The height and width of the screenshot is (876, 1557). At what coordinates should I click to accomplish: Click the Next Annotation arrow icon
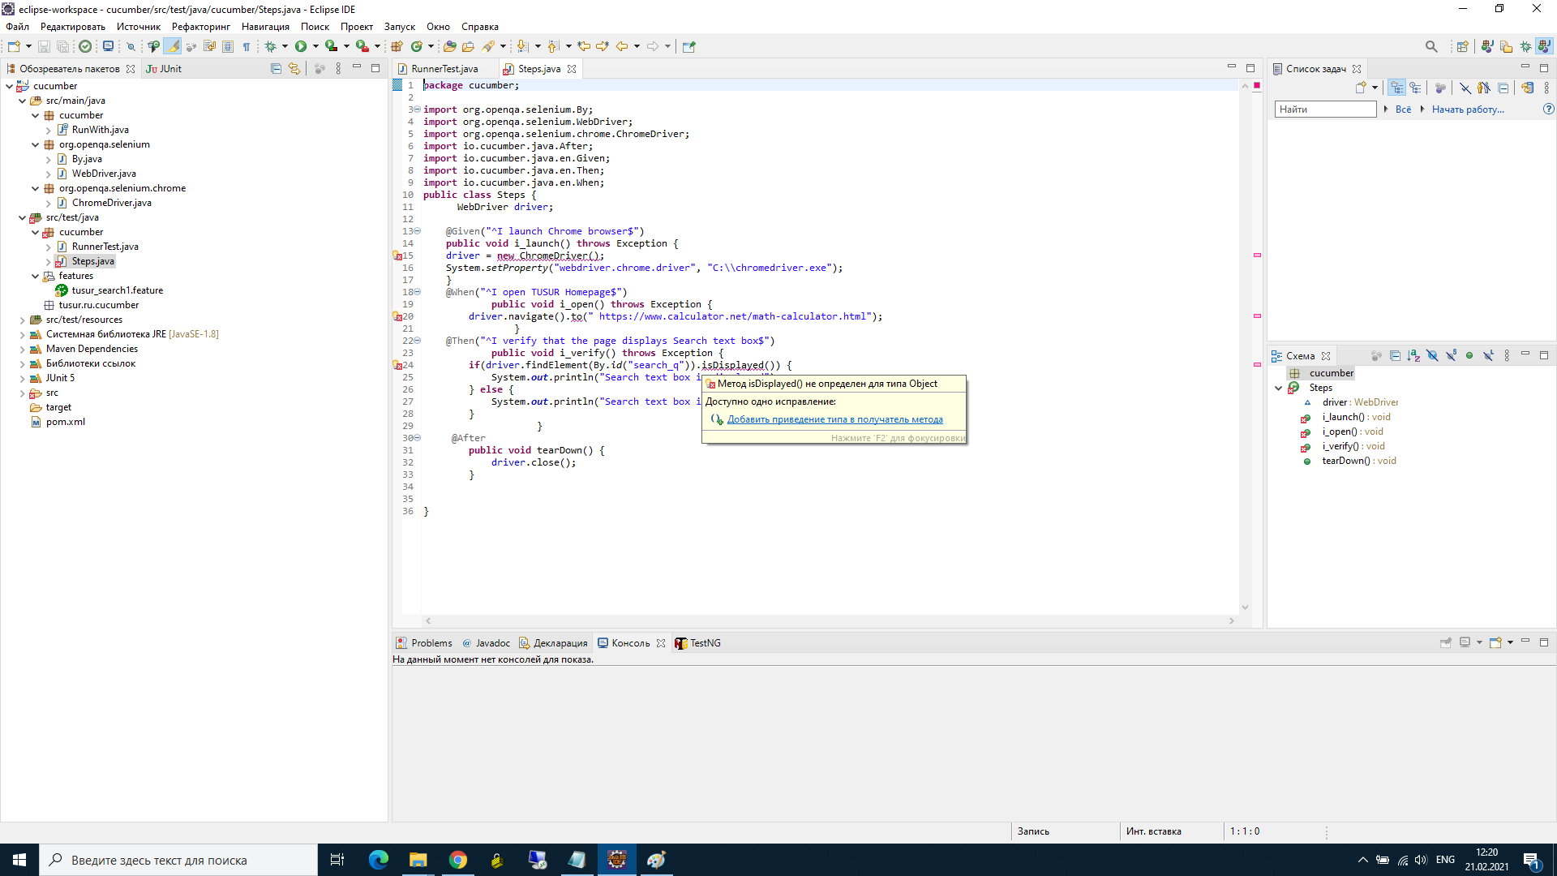coord(522,46)
